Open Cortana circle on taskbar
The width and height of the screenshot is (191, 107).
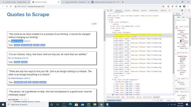(52, 104)
